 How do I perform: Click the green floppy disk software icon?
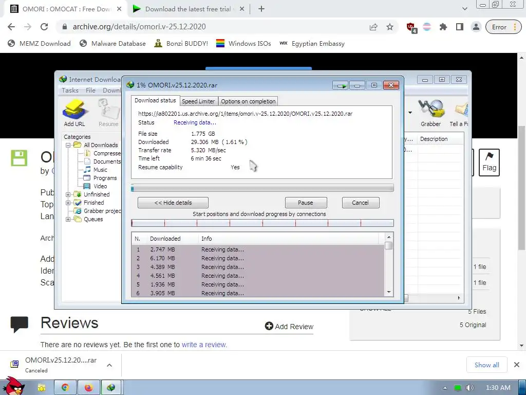[19, 158]
